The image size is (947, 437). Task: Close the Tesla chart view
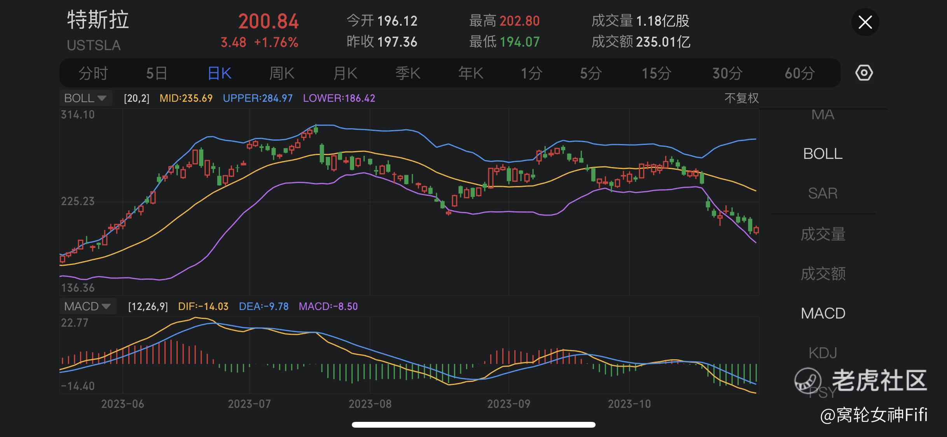click(865, 22)
